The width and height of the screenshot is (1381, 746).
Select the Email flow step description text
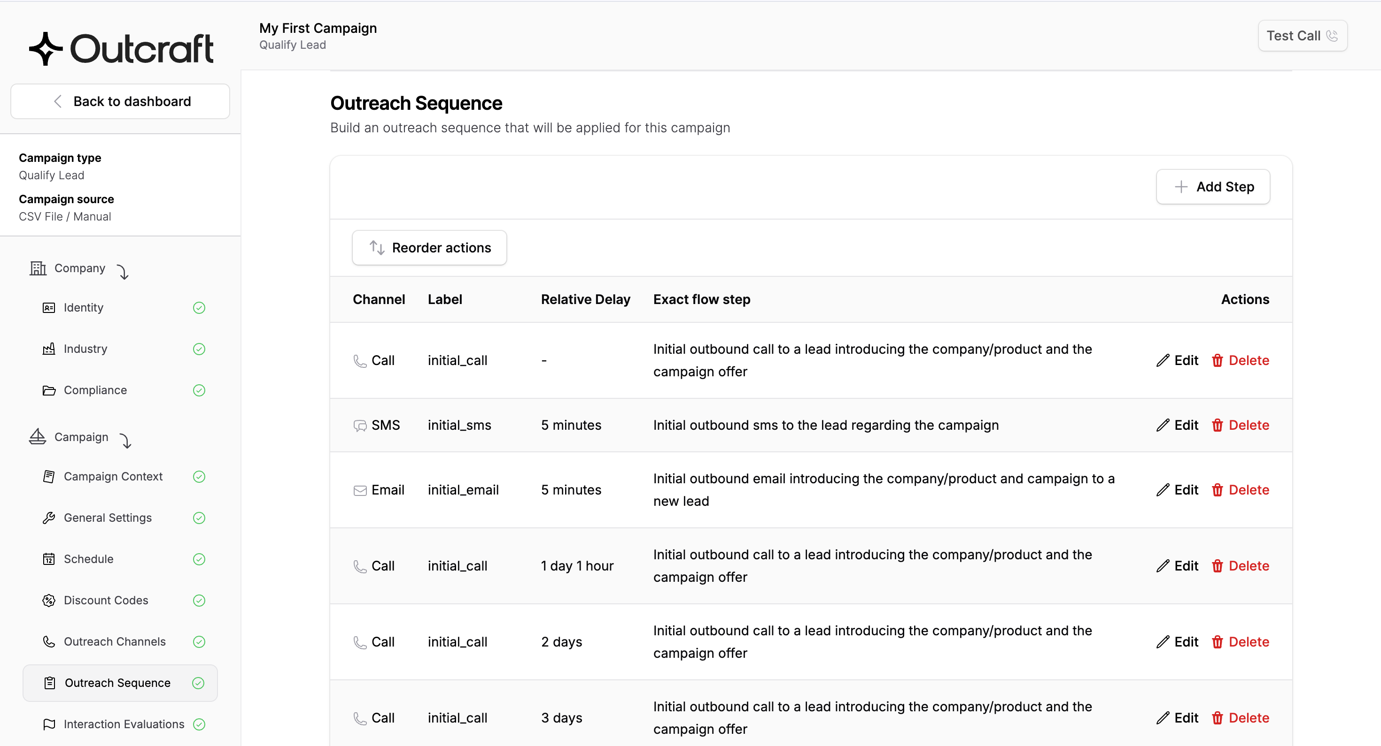[x=884, y=490]
